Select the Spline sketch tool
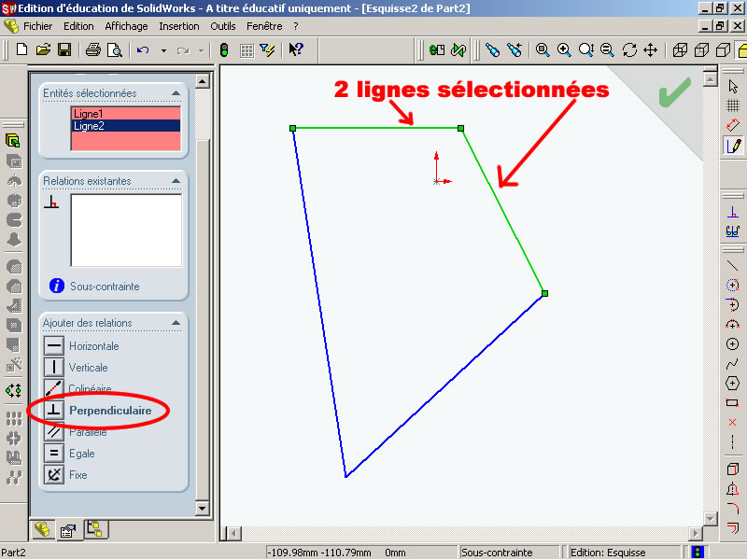 733,364
